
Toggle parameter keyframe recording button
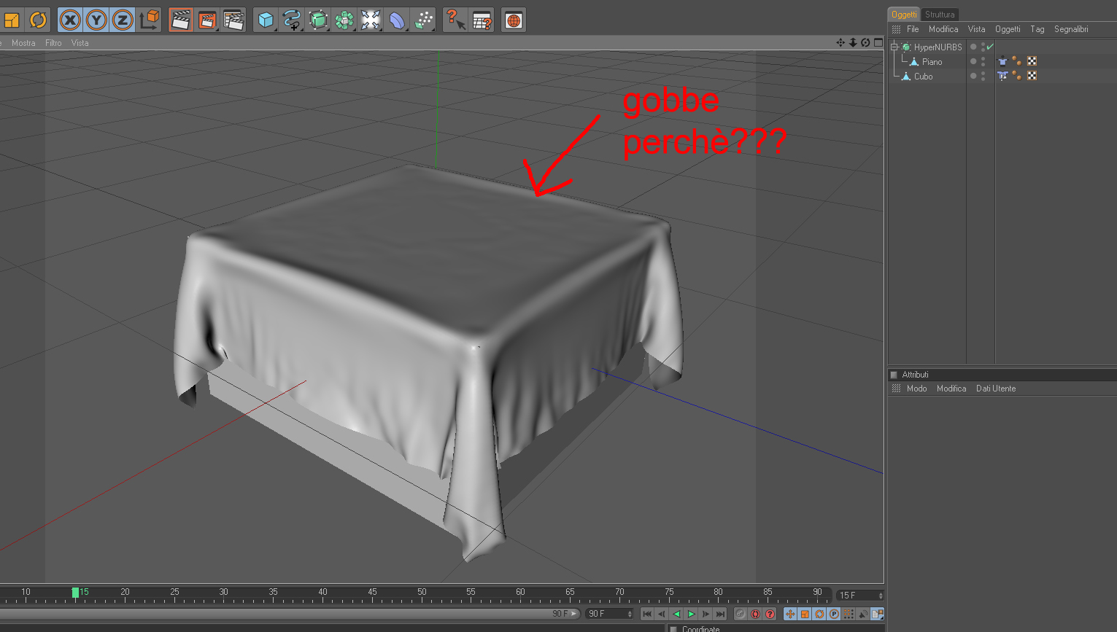point(834,614)
